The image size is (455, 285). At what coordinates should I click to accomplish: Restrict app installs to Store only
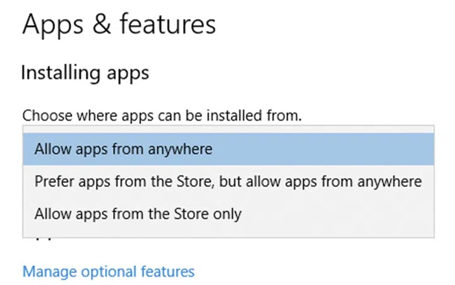click(x=138, y=214)
